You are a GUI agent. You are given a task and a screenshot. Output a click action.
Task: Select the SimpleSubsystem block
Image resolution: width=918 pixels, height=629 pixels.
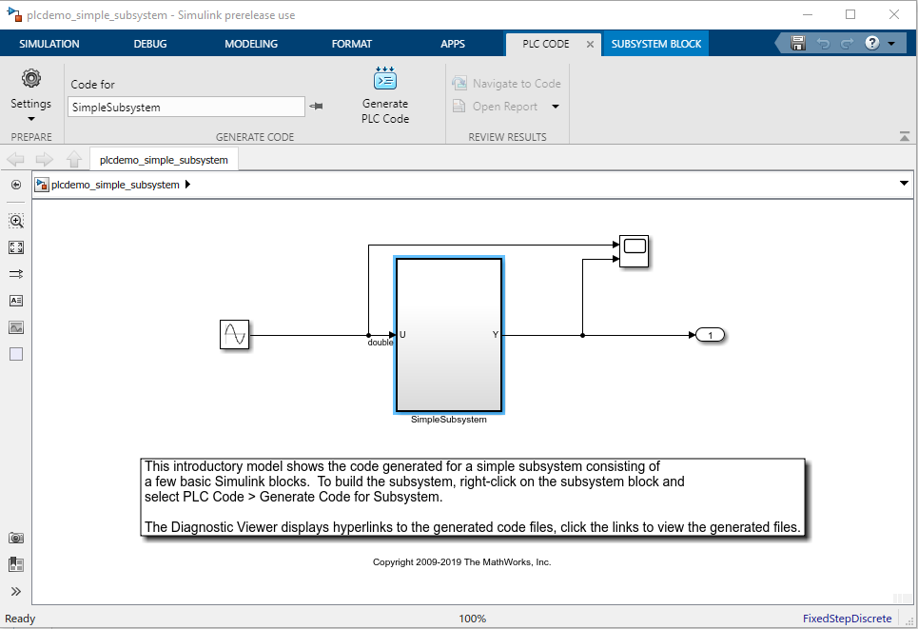(449, 335)
